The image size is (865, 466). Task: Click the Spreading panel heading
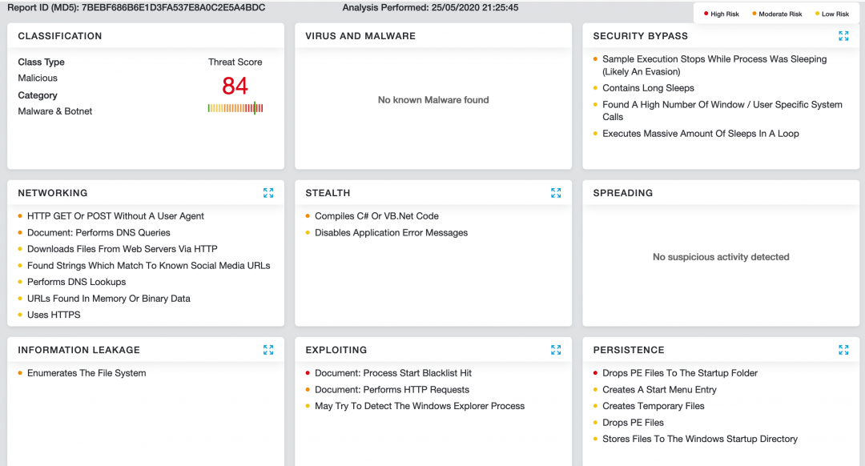[623, 193]
